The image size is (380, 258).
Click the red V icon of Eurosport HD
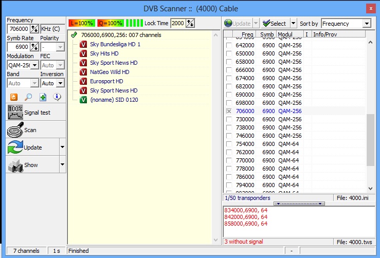(83, 81)
